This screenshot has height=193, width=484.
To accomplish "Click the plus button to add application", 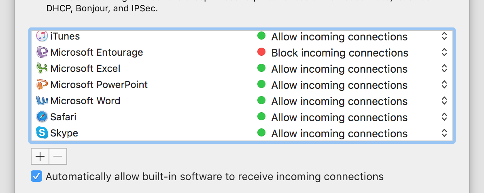I will (40, 157).
